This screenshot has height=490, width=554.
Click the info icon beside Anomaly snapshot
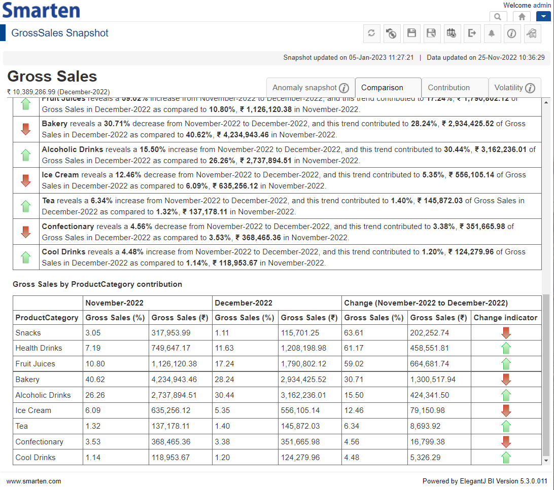tap(344, 88)
